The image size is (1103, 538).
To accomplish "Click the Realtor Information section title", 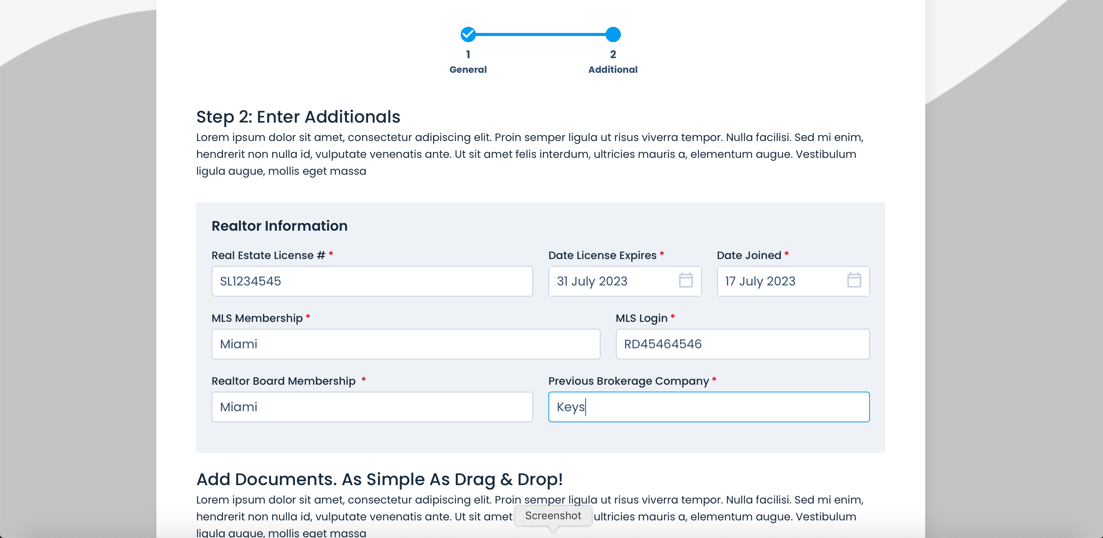I will [x=279, y=226].
